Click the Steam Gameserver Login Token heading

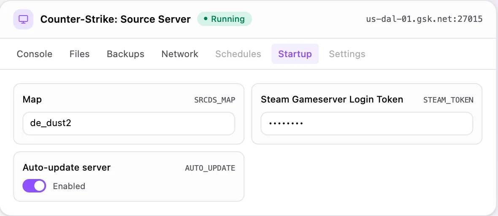point(332,100)
